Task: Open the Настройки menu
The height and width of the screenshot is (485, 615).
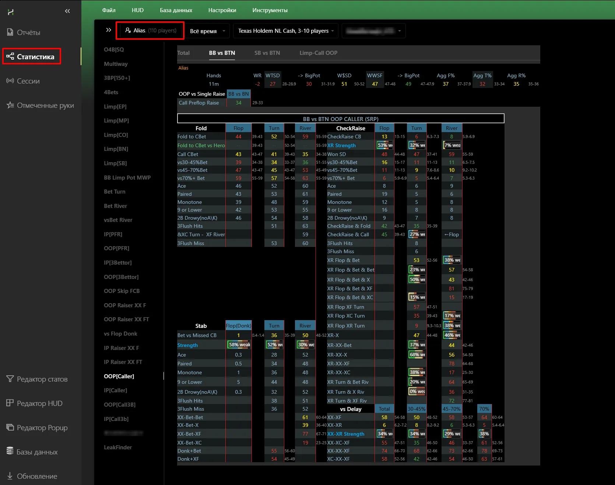Action: click(222, 10)
